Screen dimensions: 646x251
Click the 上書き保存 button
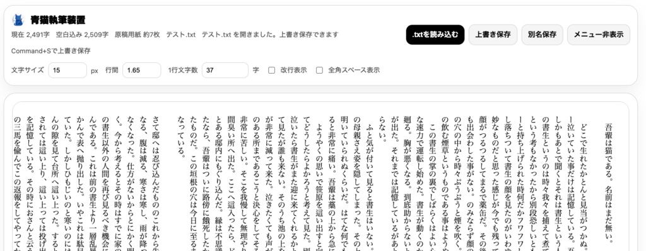coord(493,35)
